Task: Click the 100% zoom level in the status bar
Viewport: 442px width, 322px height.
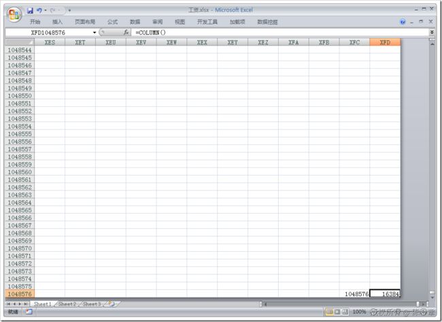Action: click(360, 312)
